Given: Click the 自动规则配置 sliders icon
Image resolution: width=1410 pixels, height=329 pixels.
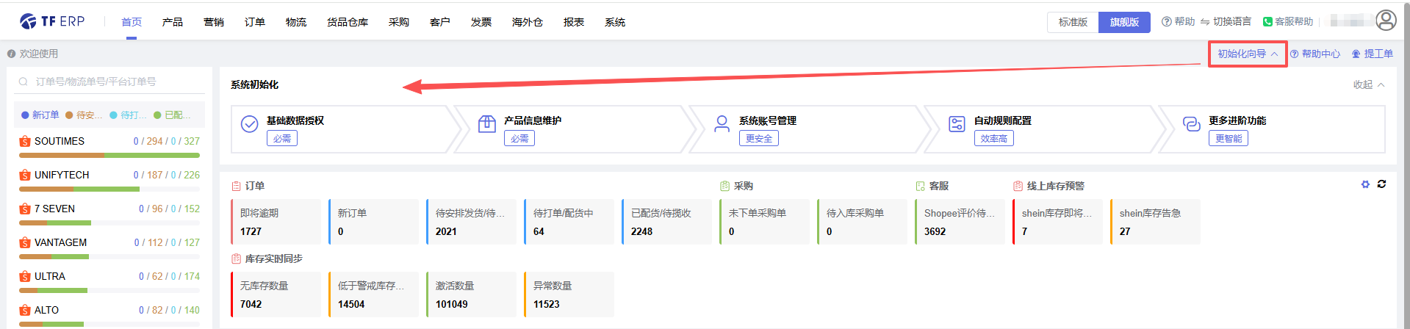Looking at the screenshot, I should (x=957, y=124).
